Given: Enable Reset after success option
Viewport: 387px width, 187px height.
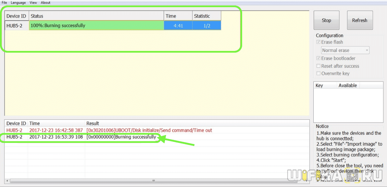Looking at the screenshot, I should point(319,66).
